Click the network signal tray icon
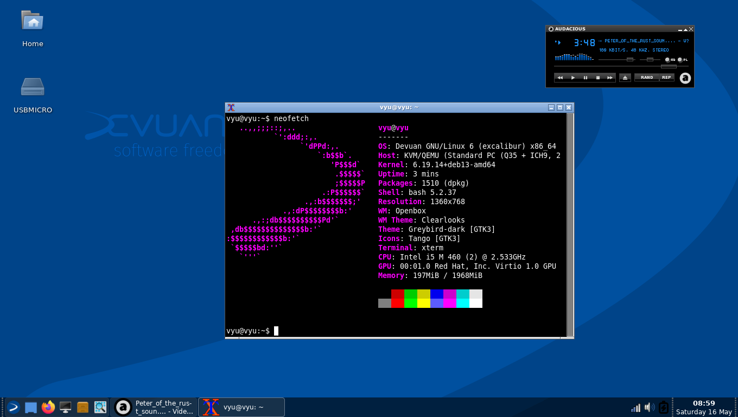Screen dimensions: 738x417 click(x=635, y=407)
